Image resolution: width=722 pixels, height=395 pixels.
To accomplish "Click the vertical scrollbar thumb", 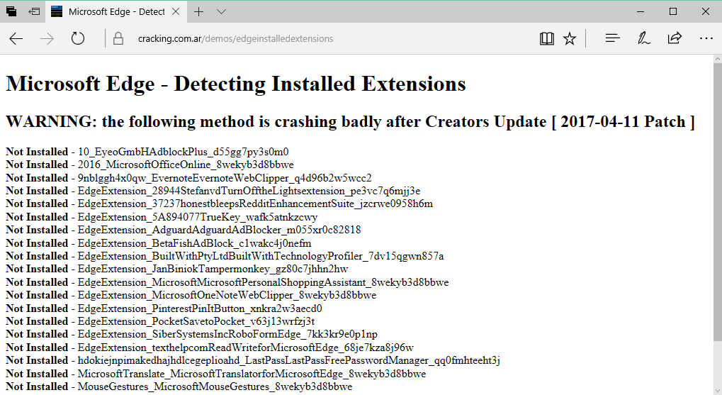I will pos(718,203).
